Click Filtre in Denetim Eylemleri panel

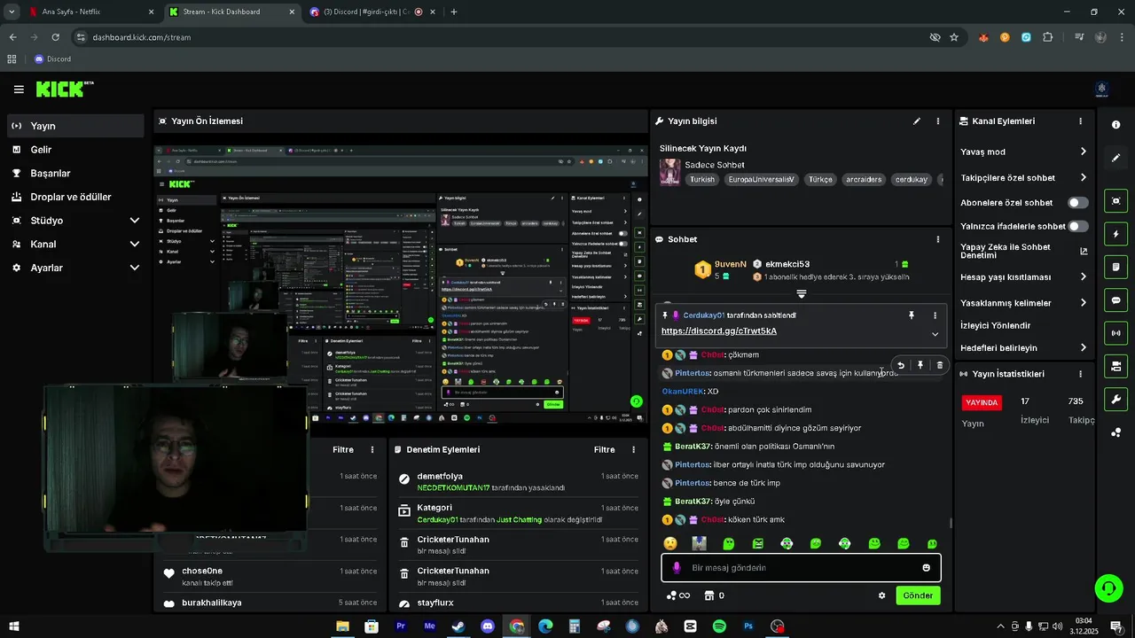tap(605, 450)
